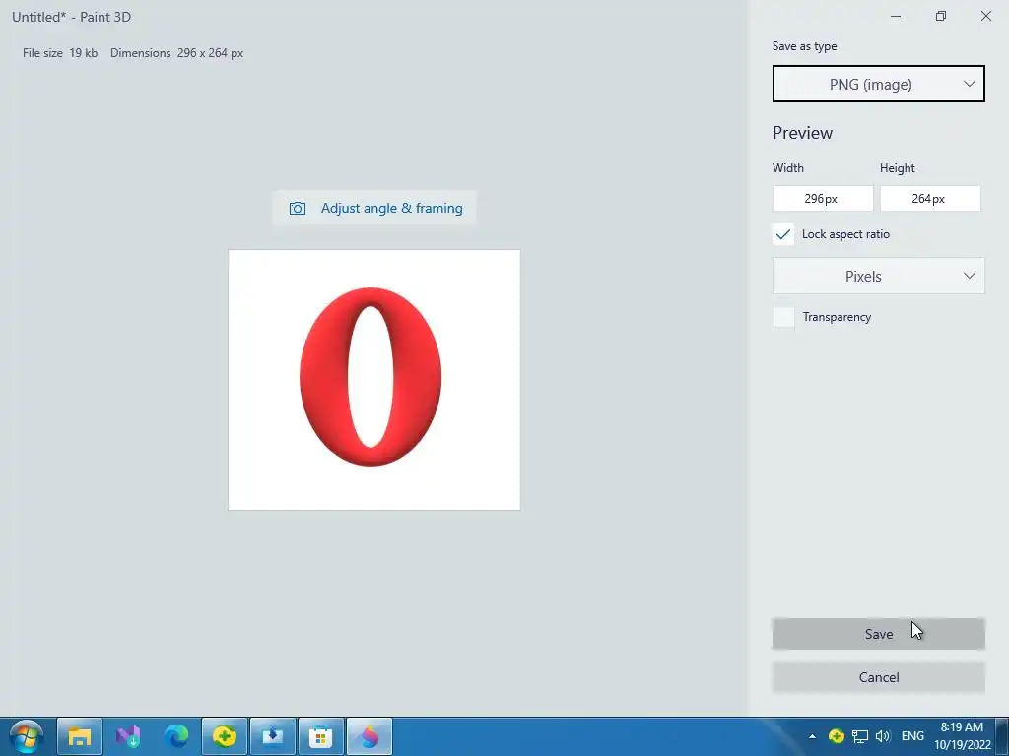This screenshot has height=756, width=1009.
Task: Open Microsoft Store from the taskbar
Action: [x=321, y=736]
